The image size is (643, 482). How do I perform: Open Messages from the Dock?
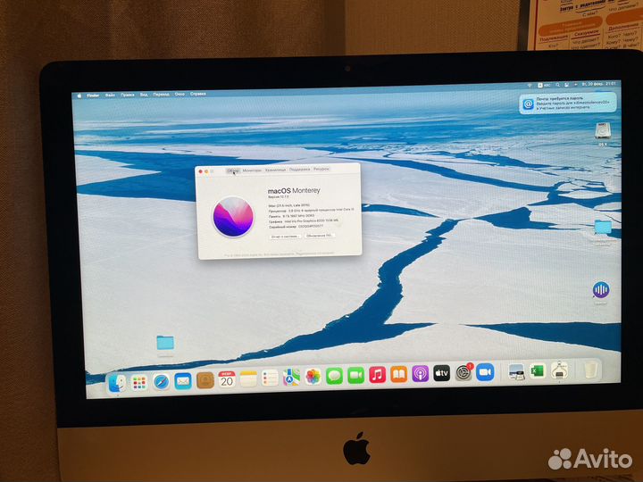334,376
